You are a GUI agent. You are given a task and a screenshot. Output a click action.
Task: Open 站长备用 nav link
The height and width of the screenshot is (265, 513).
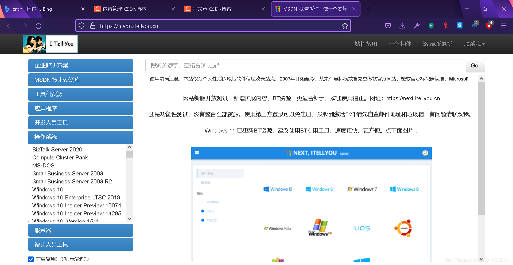click(366, 44)
